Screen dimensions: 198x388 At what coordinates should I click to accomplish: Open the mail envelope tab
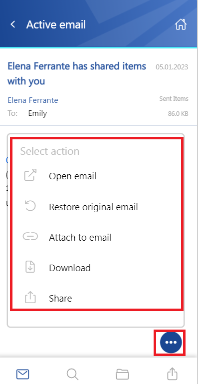pos(23,374)
